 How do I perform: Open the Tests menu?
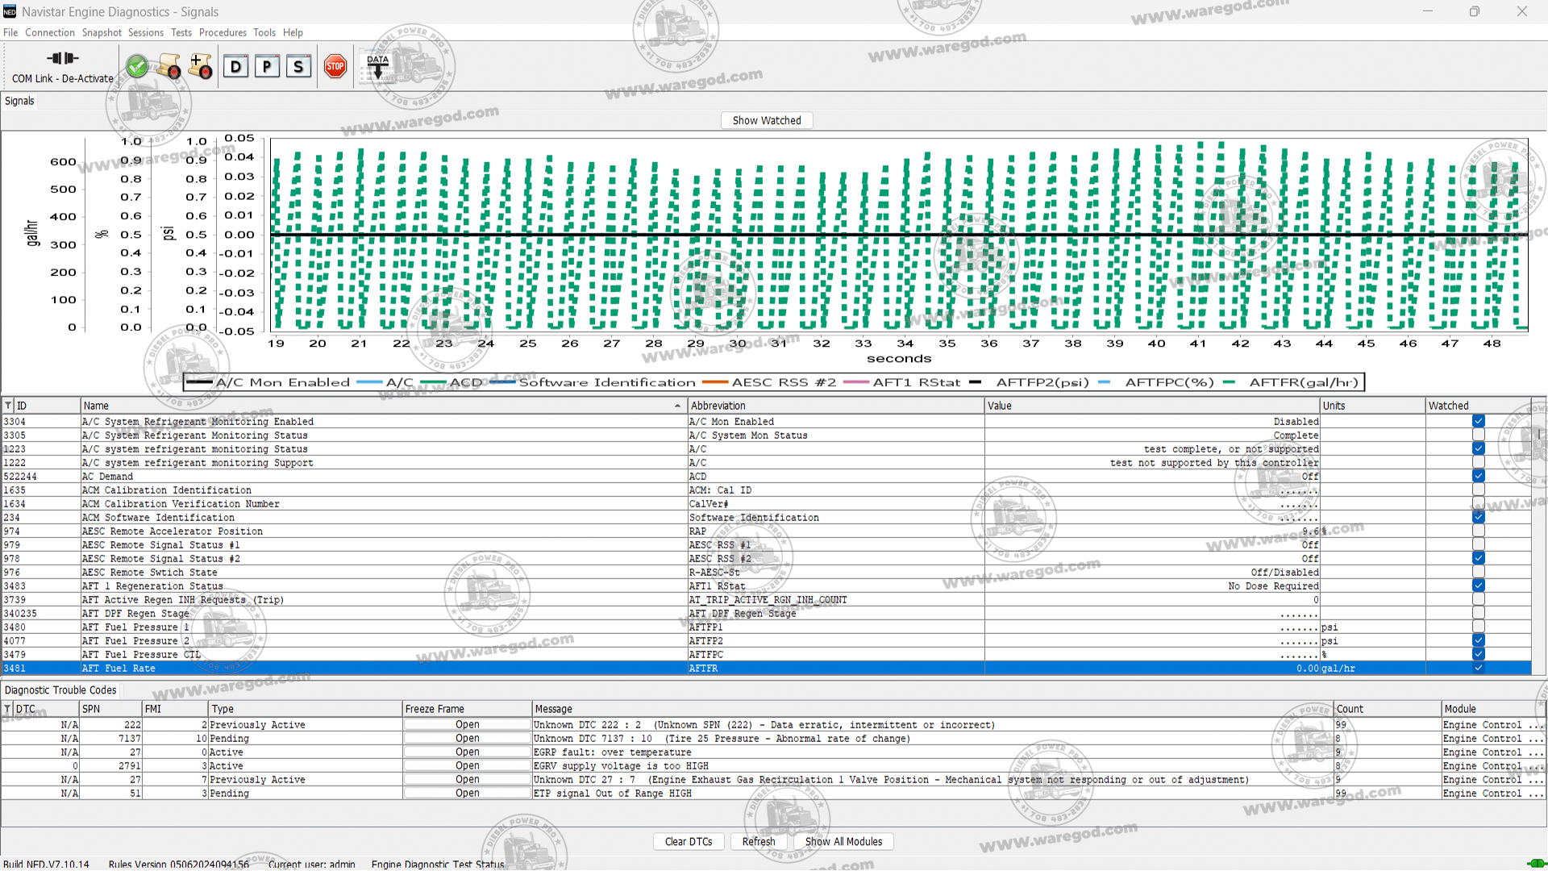[x=181, y=32]
